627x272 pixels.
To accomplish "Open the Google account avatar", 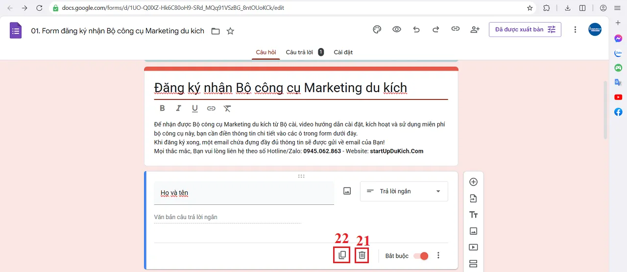I will [x=595, y=29].
